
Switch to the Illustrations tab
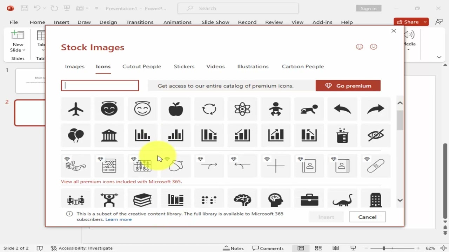pyautogui.click(x=253, y=66)
